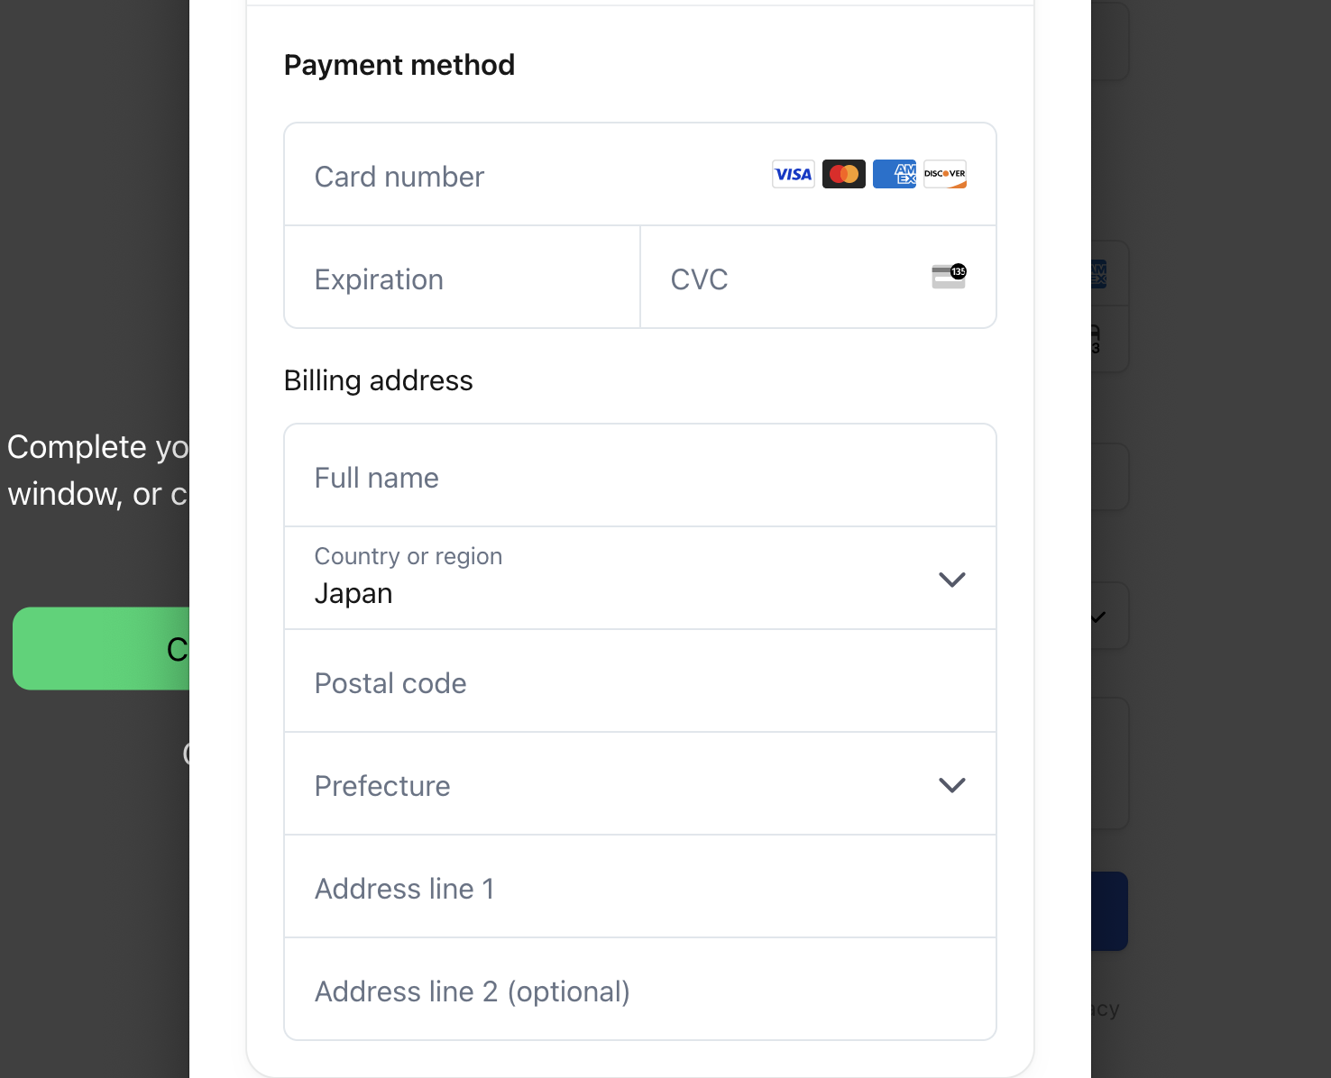Click the Discover card logo

click(x=944, y=174)
